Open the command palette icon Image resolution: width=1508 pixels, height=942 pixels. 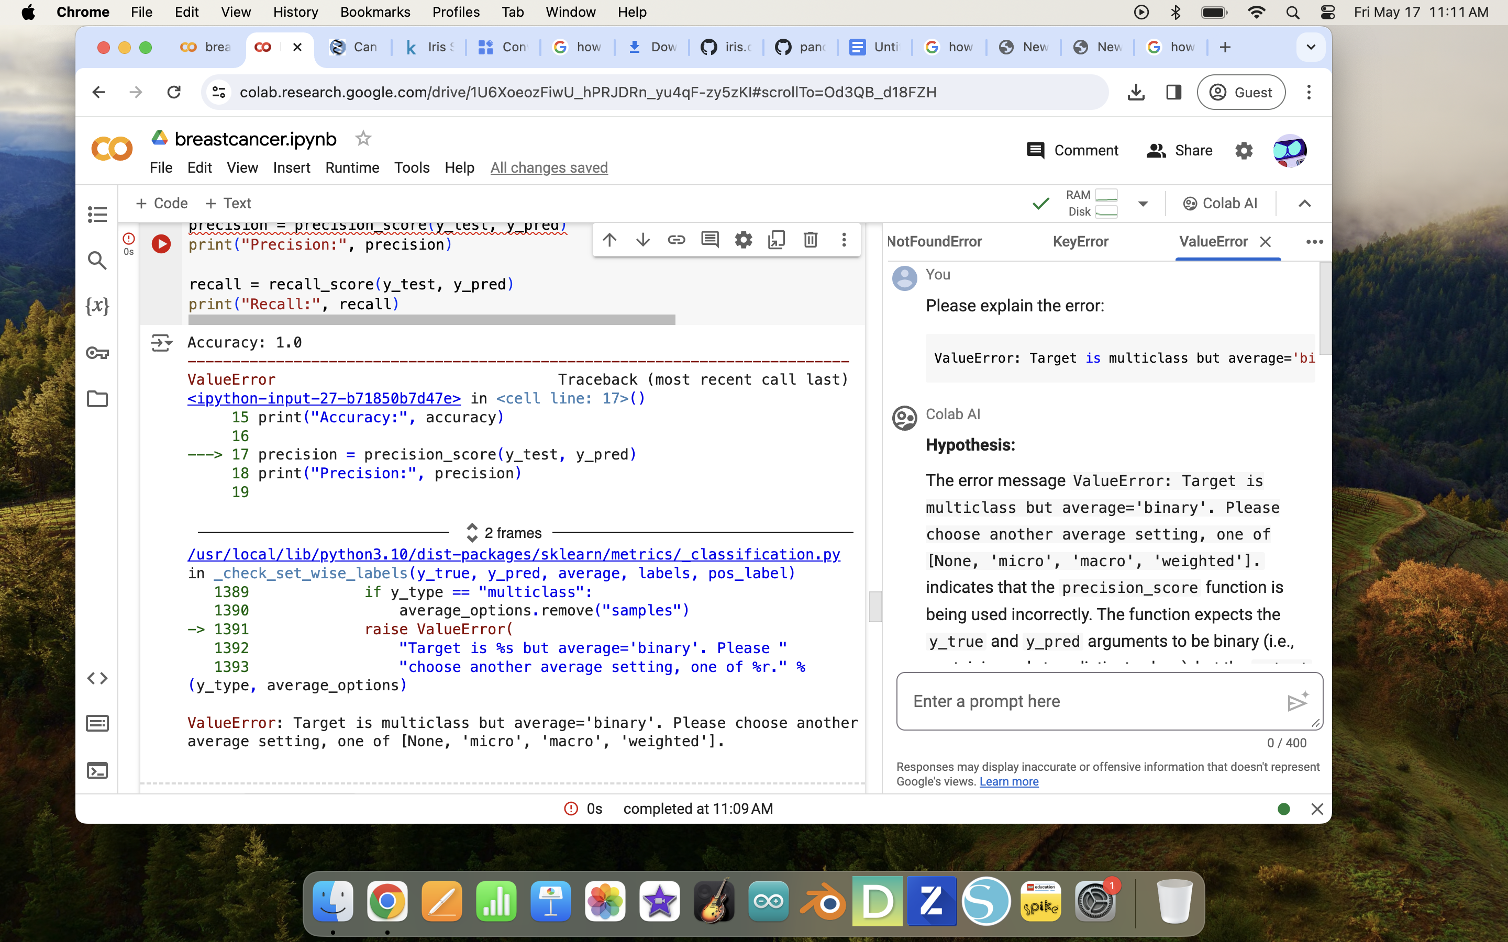(97, 723)
